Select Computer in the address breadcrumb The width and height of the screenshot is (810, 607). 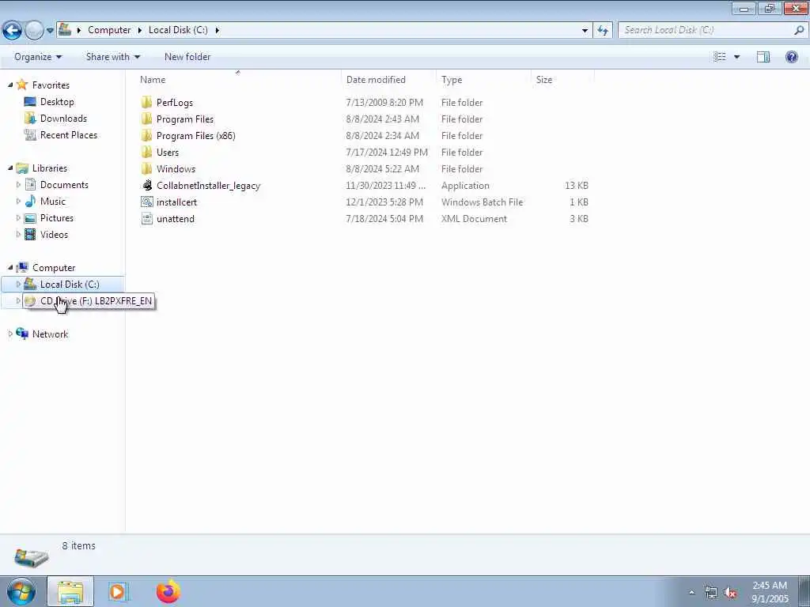[109, 30]
